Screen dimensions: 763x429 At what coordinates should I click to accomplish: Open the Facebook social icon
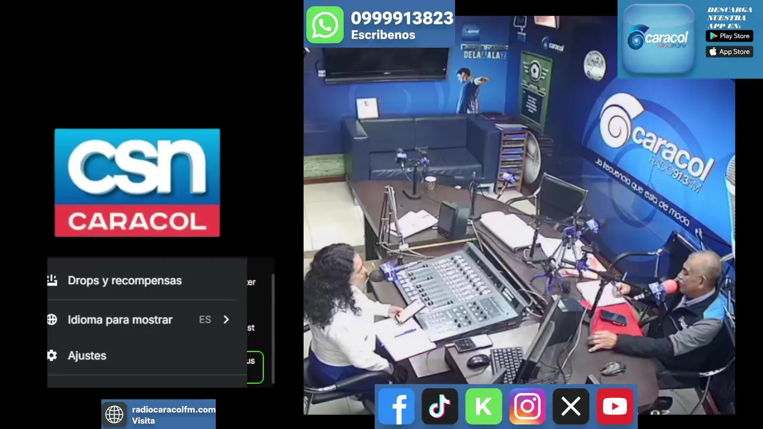tap(396, 407)
